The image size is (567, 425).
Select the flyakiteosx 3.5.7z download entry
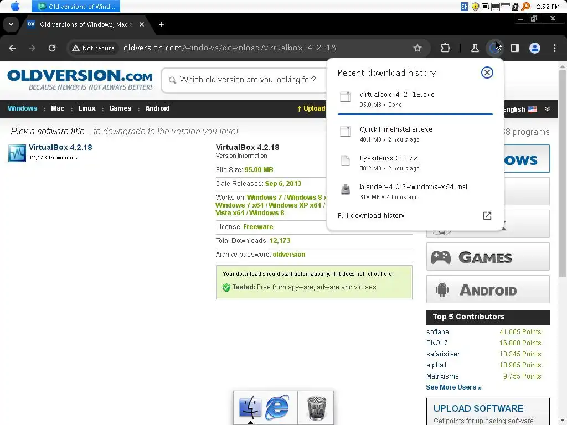click(x=415, y=162)
